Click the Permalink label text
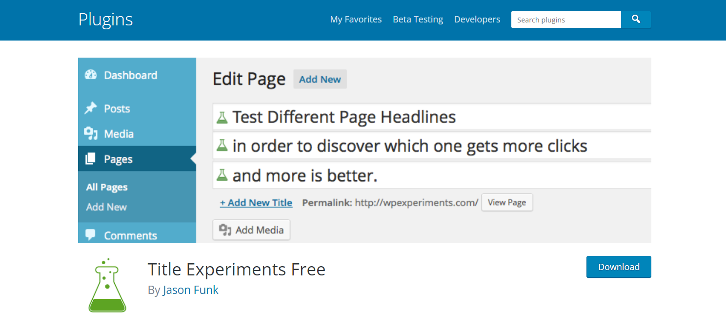 click(x=327, y=203)
